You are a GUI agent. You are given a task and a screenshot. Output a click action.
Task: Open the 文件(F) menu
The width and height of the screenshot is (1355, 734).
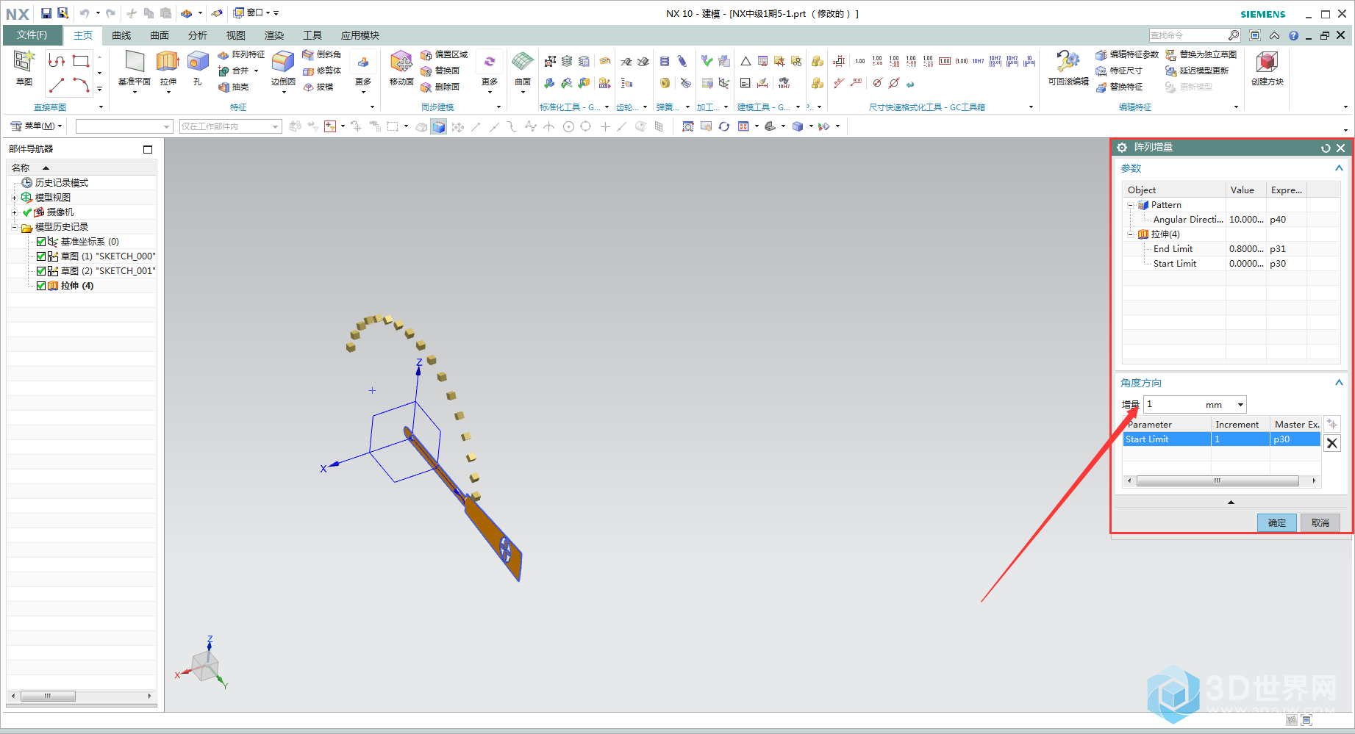click(x=32, y=35)
